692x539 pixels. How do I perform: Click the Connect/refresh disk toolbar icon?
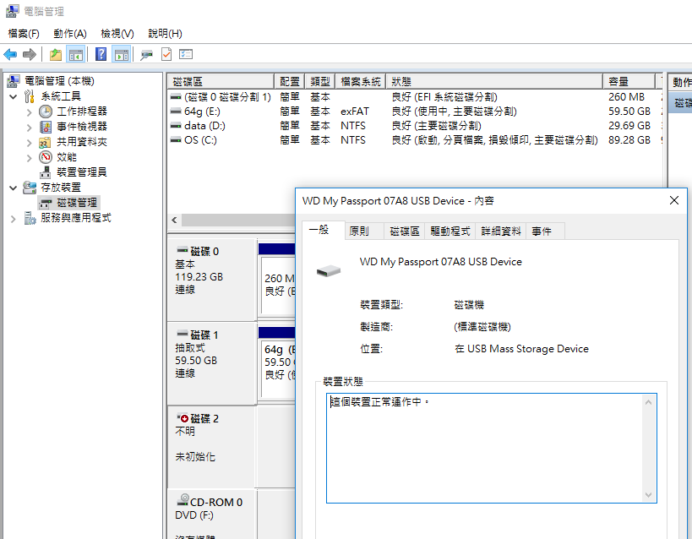point(146,55)
